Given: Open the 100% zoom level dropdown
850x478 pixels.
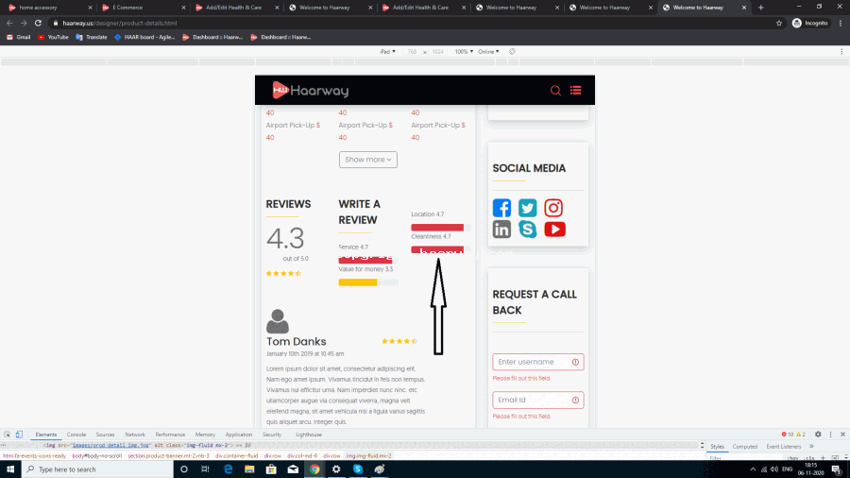Looking at the screenshot, I should 464,52.
